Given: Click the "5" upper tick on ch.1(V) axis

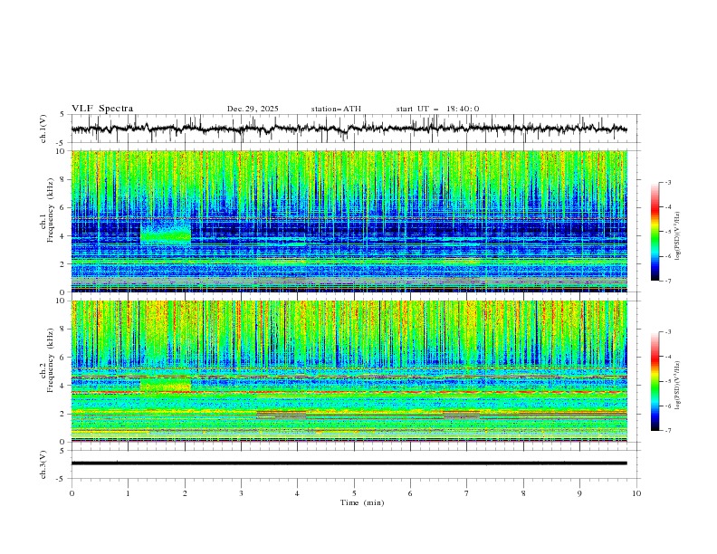Looking at the screenshot, I should 62,115.
